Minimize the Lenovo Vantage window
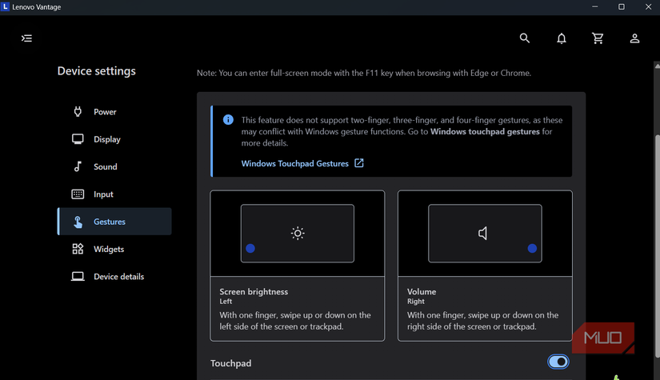 click(x=594, y=6)
